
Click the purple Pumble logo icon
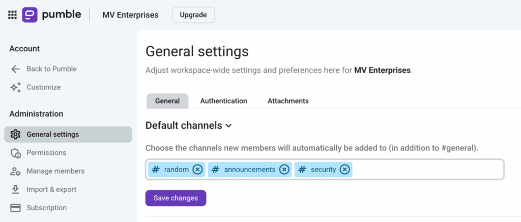[x=30, y=15]
